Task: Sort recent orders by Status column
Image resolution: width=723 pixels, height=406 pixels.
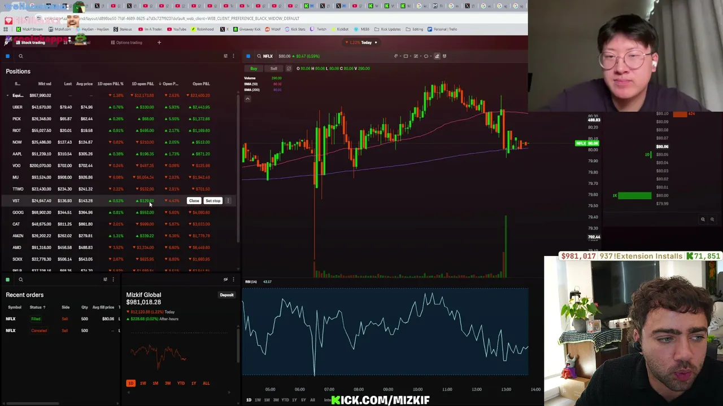Action: tap(38, 307)
